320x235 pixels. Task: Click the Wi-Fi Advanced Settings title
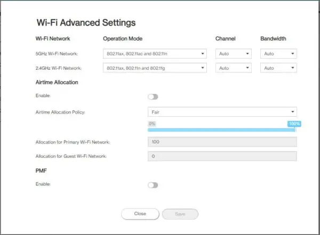tap(86, 22)
